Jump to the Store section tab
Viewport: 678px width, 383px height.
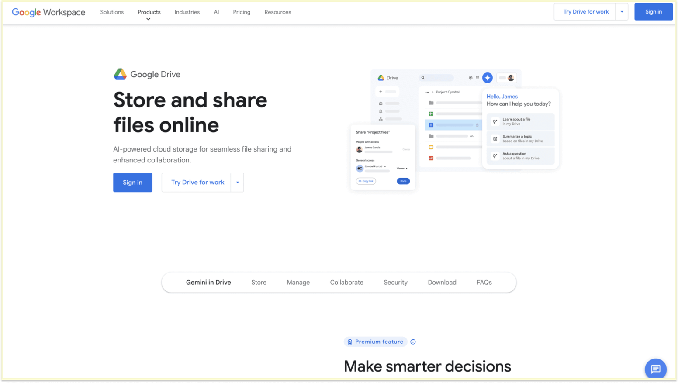pyautogui.click(x=259, y=283)
